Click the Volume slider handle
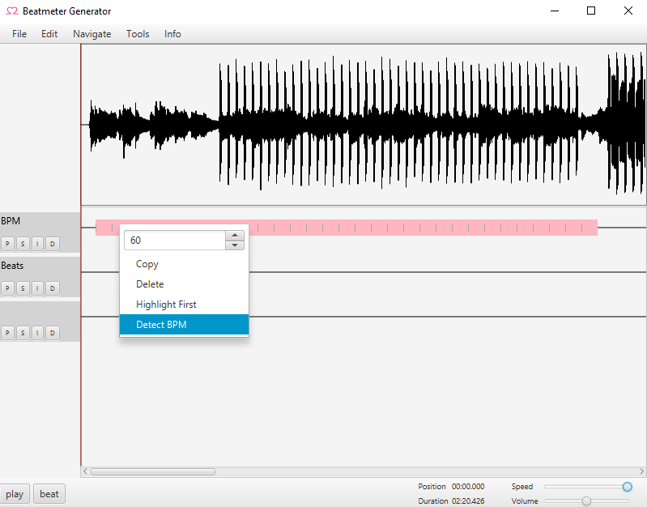The height and width of the screenshot is (507, 647). tap(586, 501)
